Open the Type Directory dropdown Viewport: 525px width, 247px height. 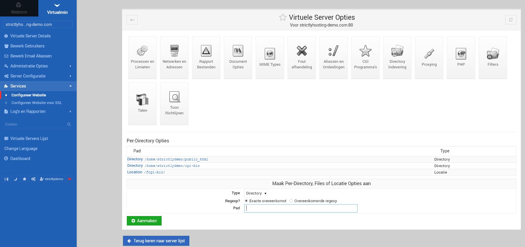coord(256,193)
